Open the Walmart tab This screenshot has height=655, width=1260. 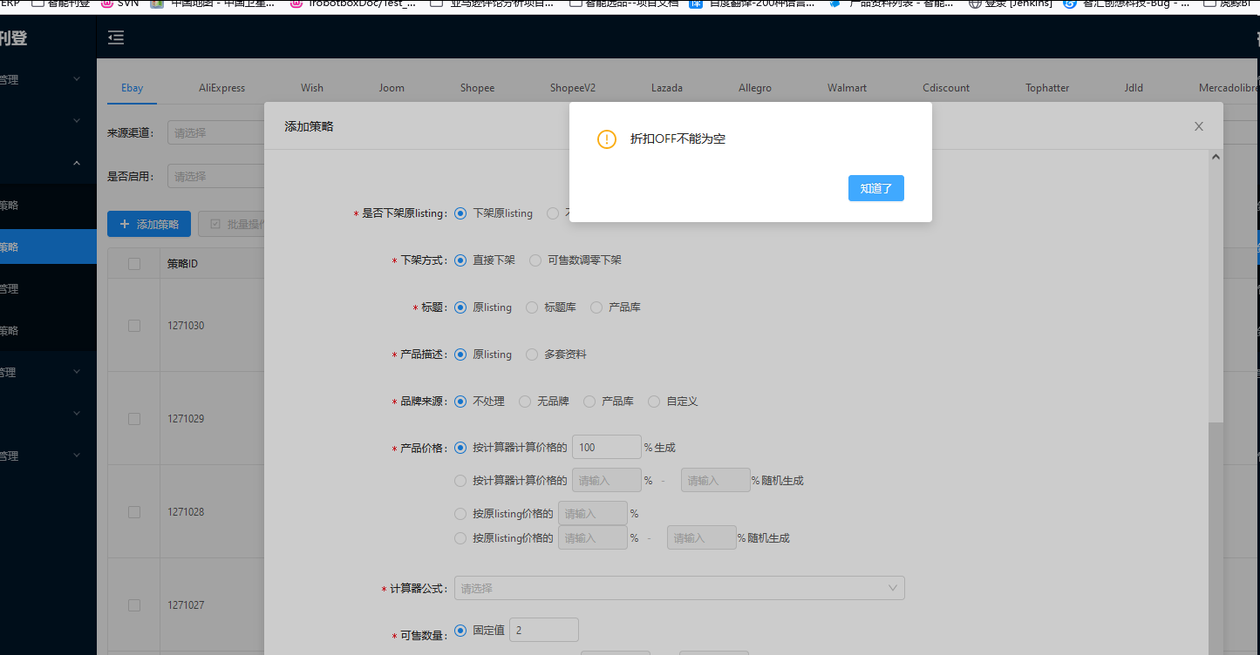pyautogui.click(x=848, y=88)
